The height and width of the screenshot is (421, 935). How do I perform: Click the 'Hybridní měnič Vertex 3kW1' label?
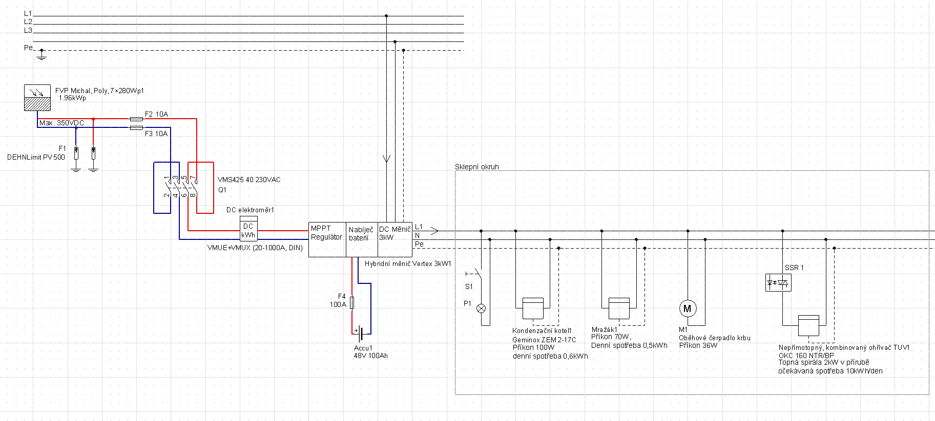[408, 264]
